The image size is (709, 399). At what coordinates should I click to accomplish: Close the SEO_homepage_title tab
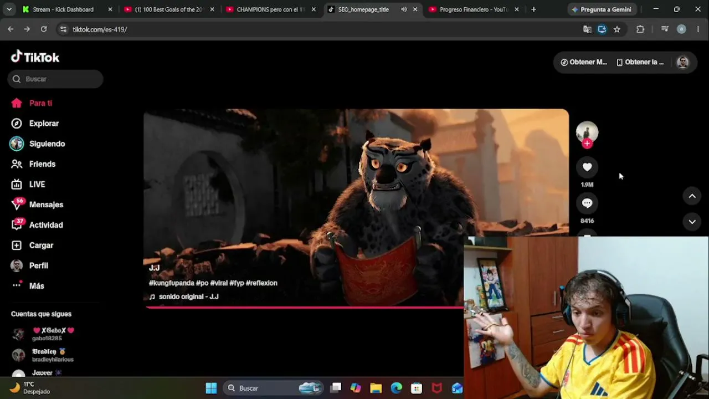[x=415, y=9]
